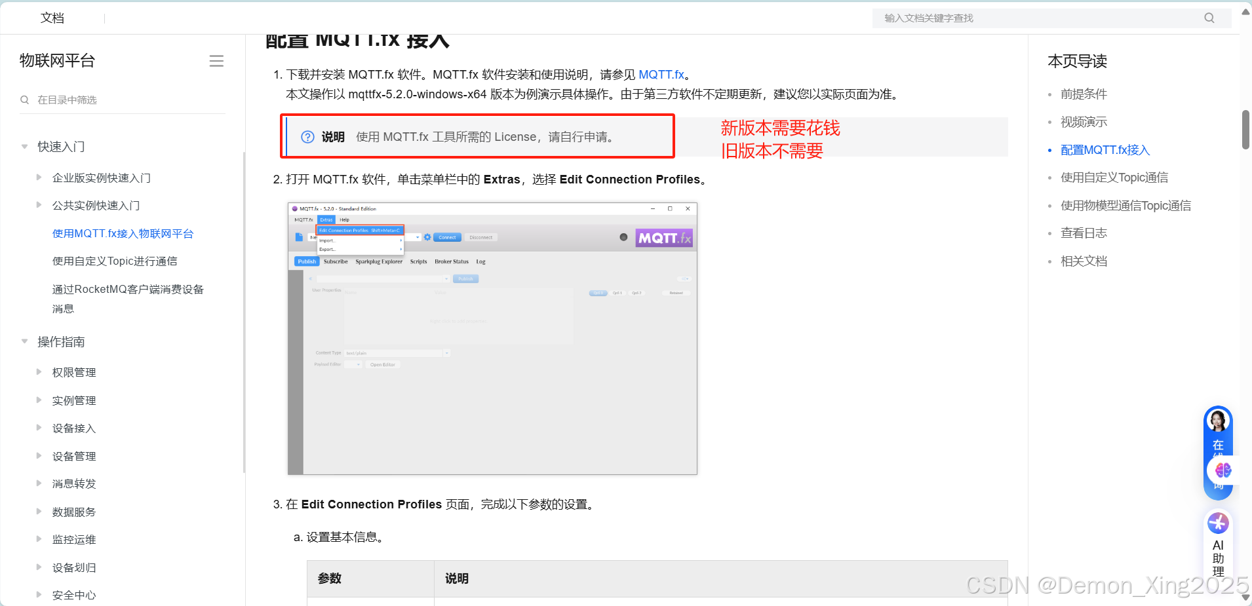This screenshot has height=606, width=1252.
Task: Expand the 设备接入 tree item
Action: [x=39, y=428]
